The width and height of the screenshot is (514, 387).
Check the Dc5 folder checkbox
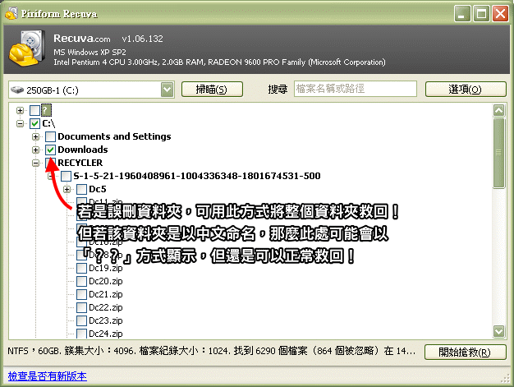tap(81, 189)
